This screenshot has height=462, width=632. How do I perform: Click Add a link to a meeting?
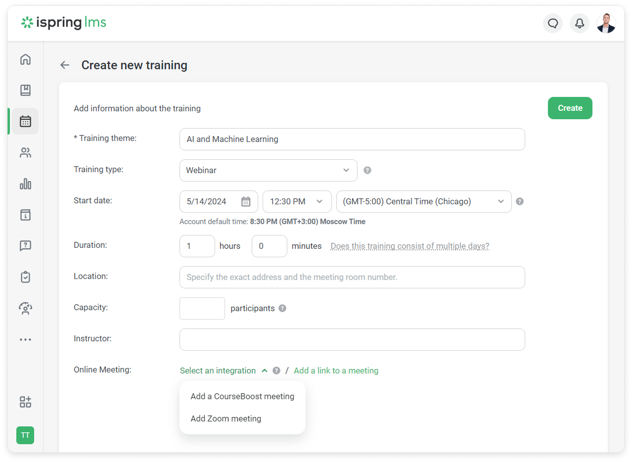(336, 370)
